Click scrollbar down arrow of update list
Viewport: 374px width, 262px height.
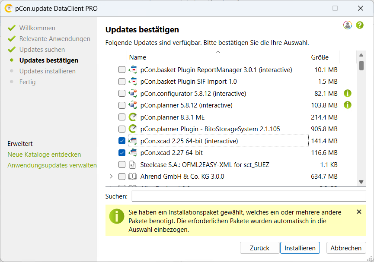click(361, 182)
